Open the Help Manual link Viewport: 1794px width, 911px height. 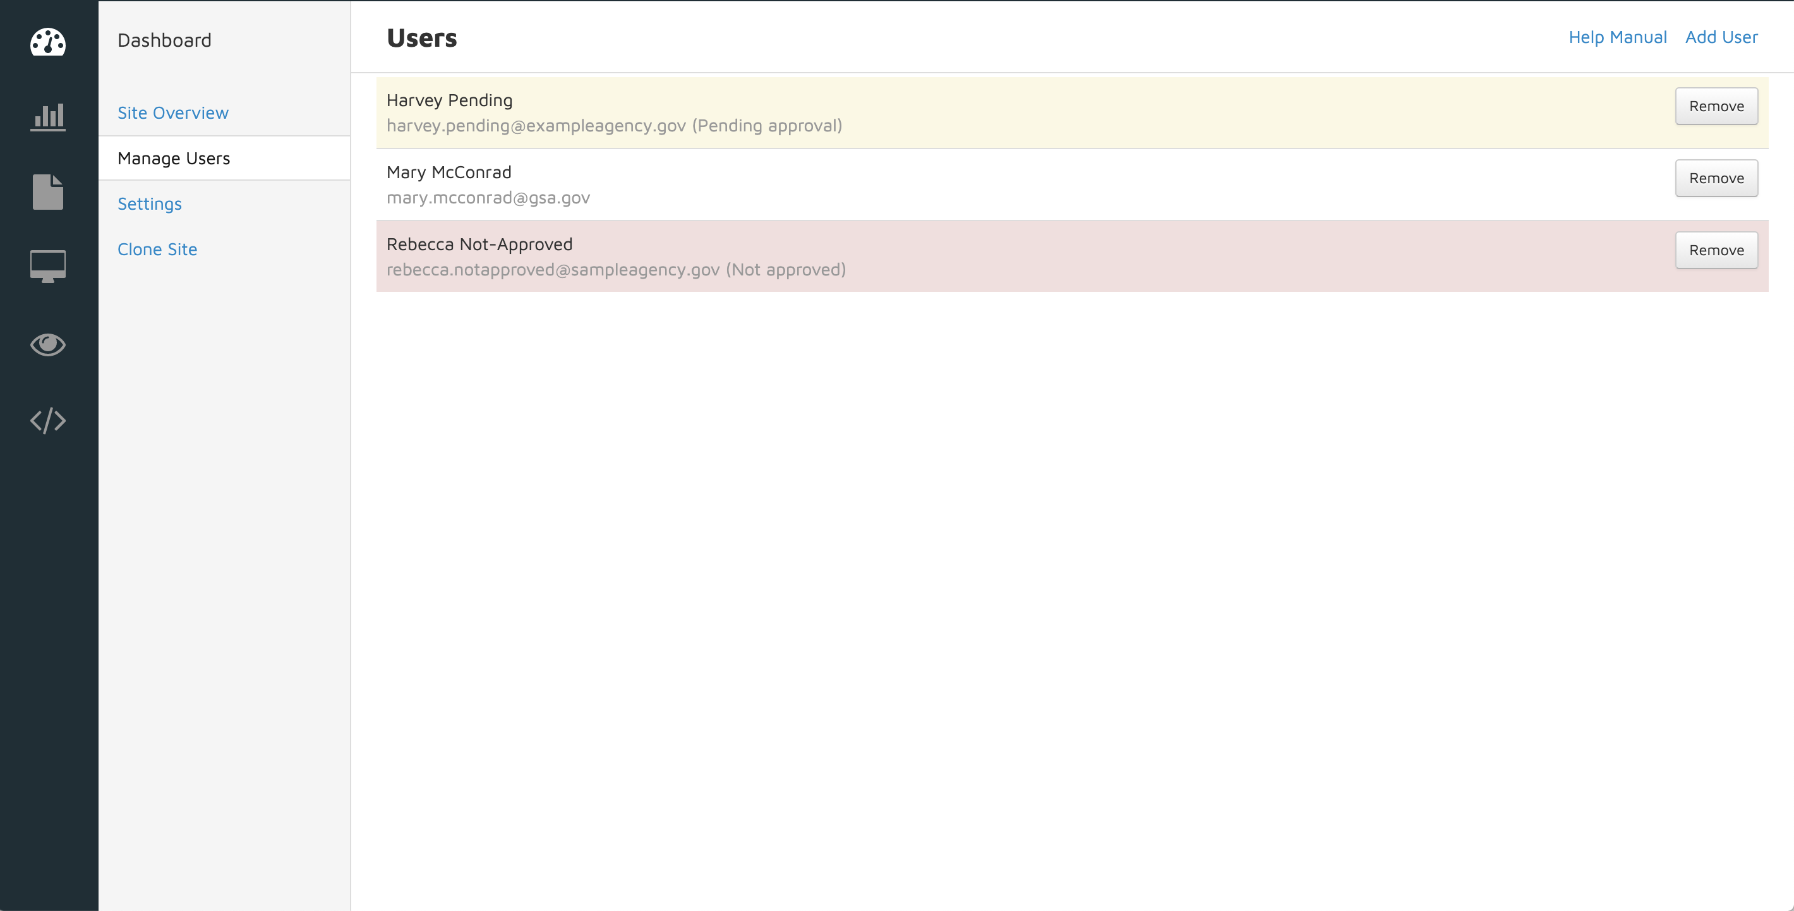click(x=1617, y=37)
